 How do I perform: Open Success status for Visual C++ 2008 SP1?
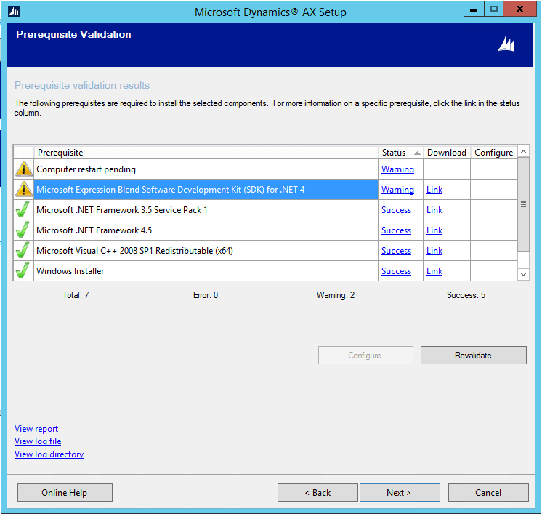point(396,251)
